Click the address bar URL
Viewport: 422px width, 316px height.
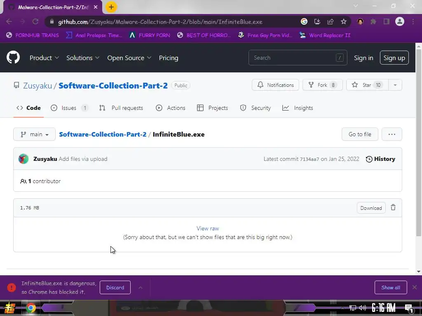click(160, 22)
